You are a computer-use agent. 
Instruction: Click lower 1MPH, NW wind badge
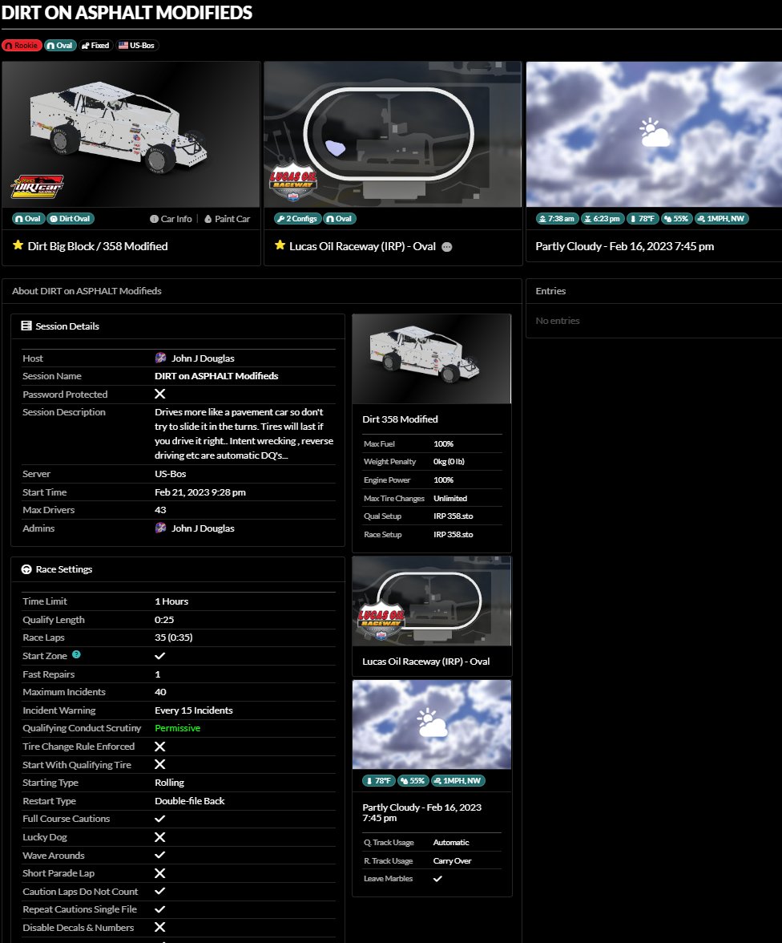click(458, 781)
